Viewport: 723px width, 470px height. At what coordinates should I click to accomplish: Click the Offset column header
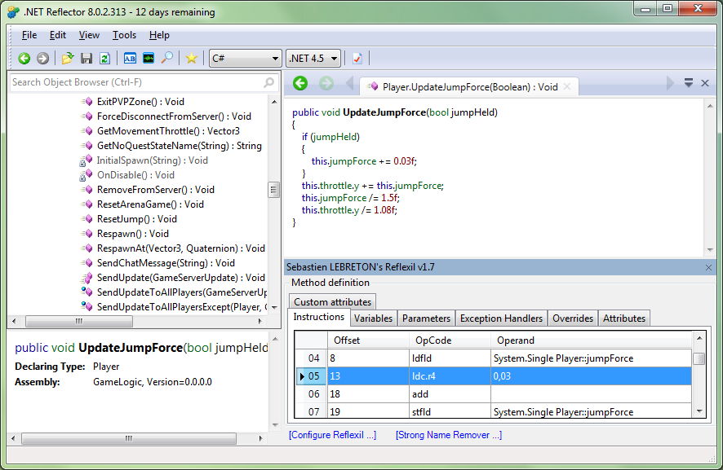pyautogui.click(x=368, y=340)
